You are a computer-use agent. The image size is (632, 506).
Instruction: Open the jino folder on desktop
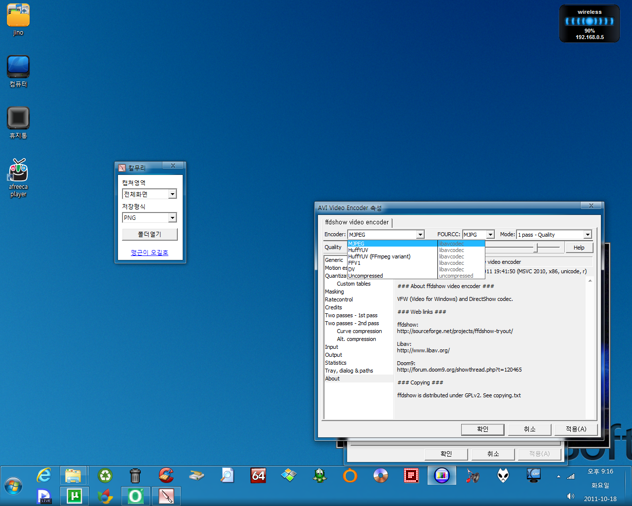[x=18, y=20]
